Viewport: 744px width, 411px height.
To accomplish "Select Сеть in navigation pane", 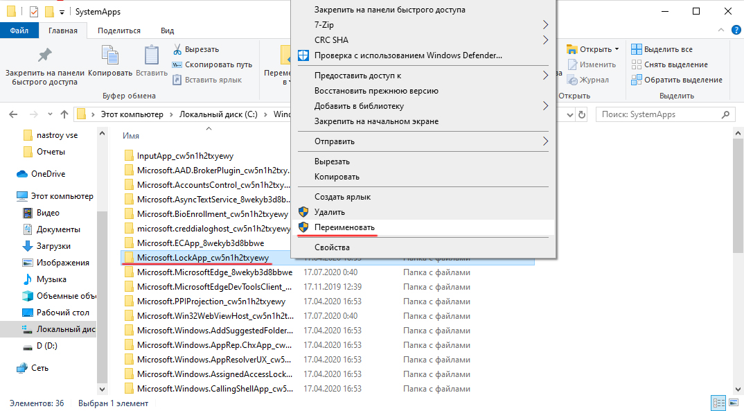I will click(x=33, y=368).
